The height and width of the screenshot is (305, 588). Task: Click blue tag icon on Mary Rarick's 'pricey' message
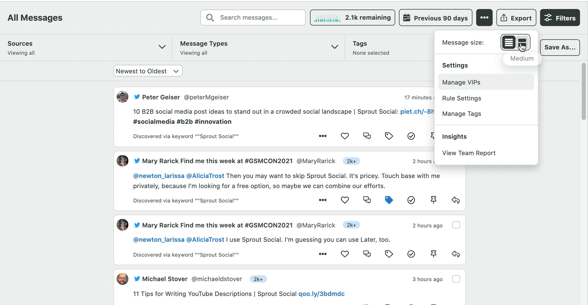click(x=389, y=200)
